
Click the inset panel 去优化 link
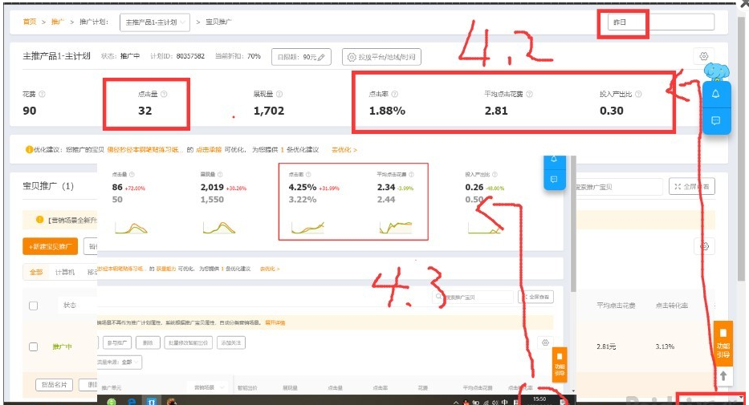pyautogui.click(x=270, y=269)
